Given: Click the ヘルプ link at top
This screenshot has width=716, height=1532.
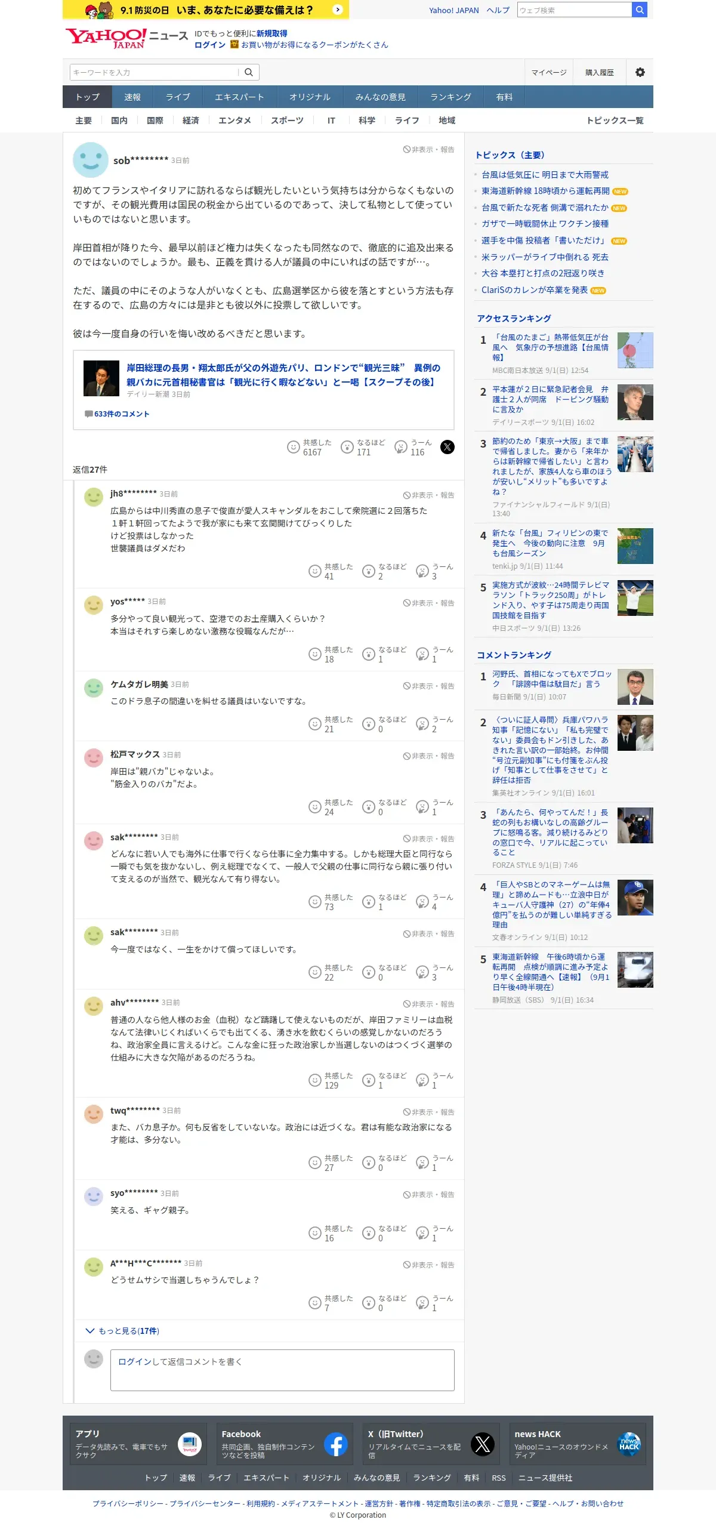Looking at the screenshot, I should [x=498, y=10].
